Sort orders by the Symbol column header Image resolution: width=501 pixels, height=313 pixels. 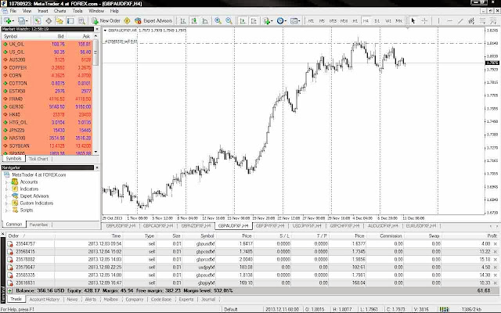pos(207,236)
